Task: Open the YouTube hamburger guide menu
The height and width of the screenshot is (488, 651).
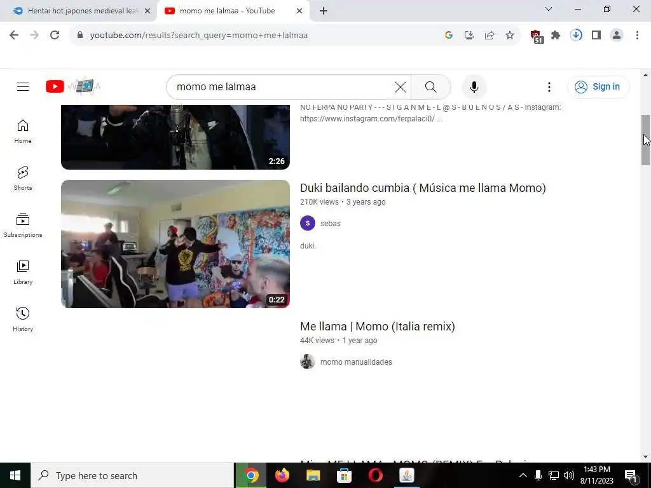Action: [23, 86]
